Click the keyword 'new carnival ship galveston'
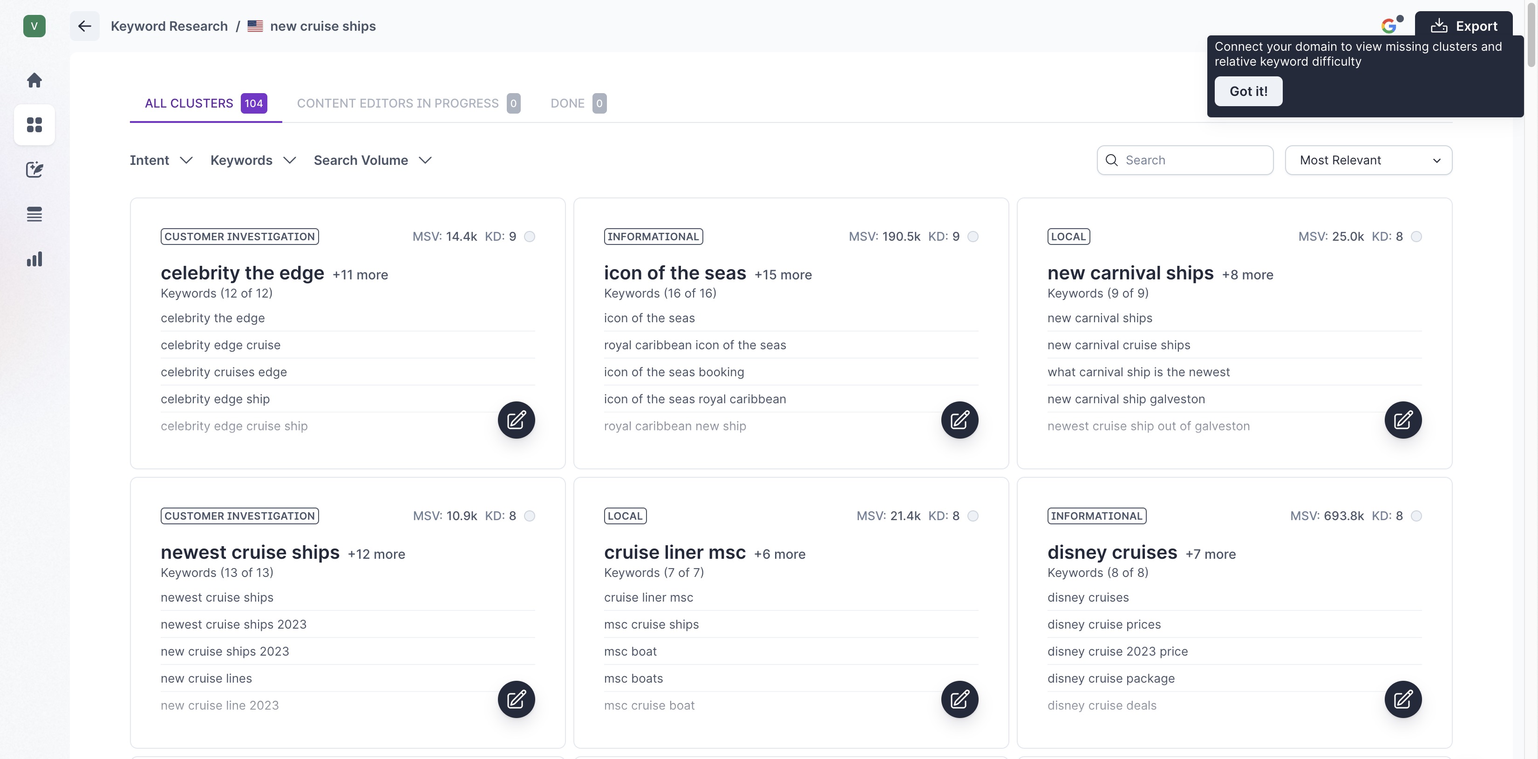 click(1126, 399)
